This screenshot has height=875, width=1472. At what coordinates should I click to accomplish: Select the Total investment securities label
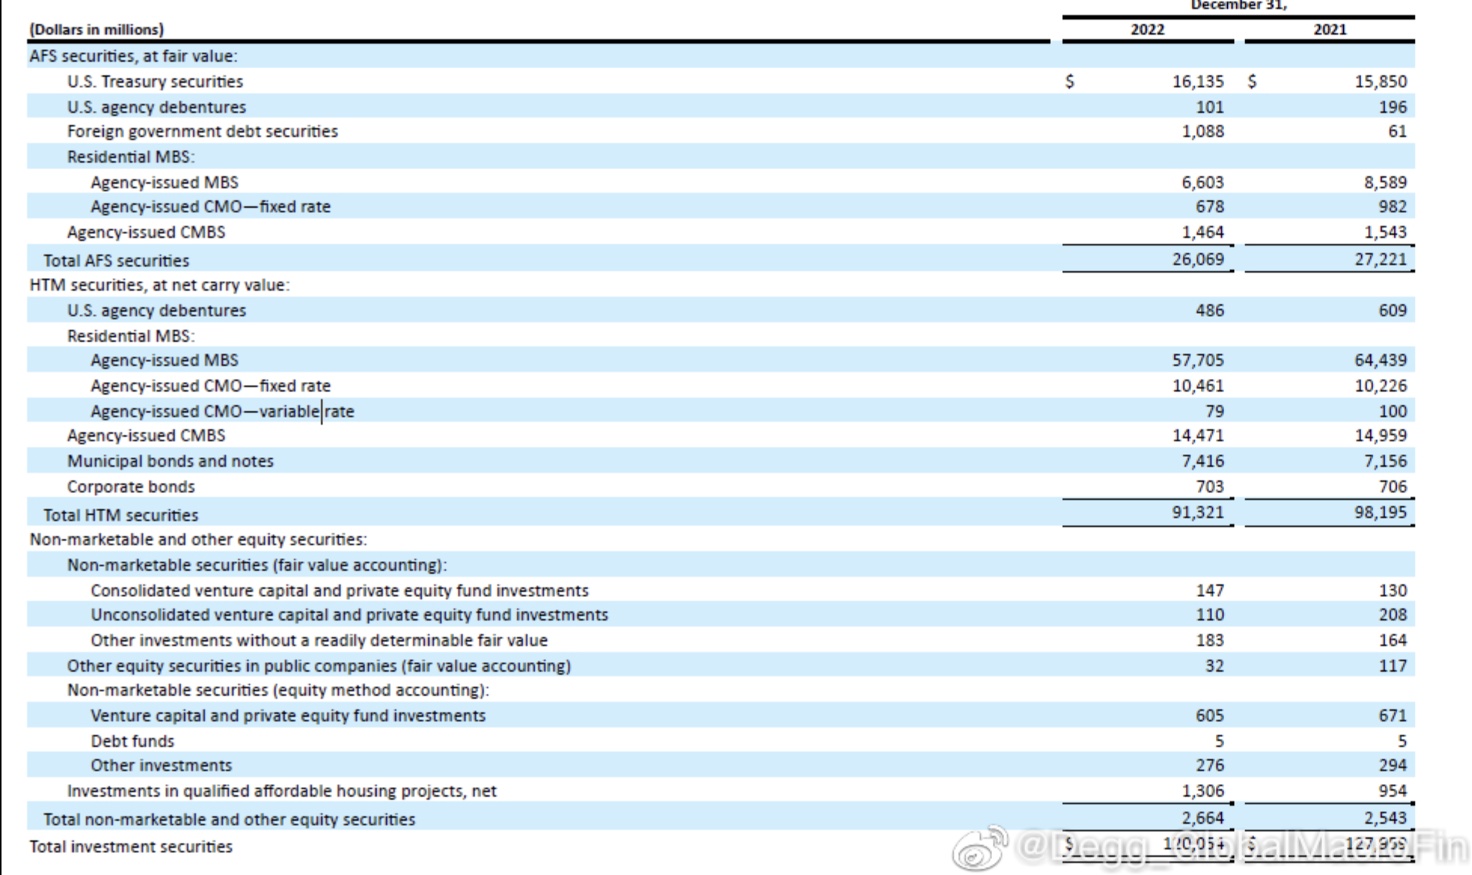point(130,846)
